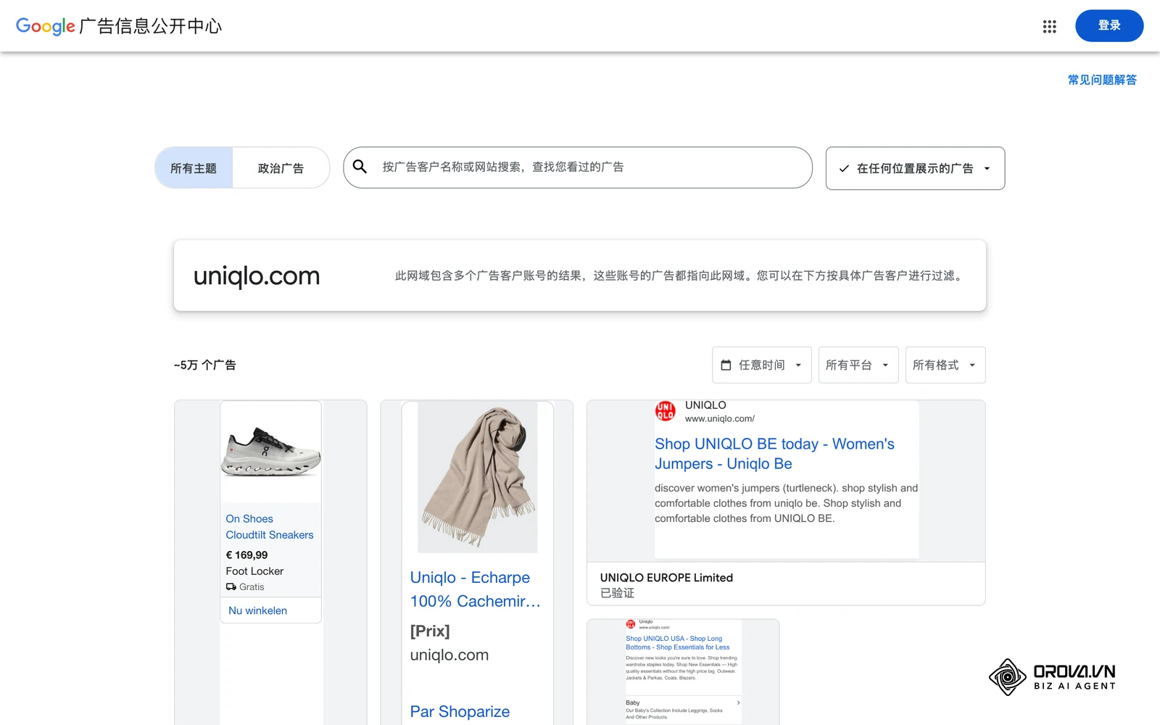The image size is (1160, 725).
Task: Click the checkmark icon in location filter
Action: pos(844,168)
